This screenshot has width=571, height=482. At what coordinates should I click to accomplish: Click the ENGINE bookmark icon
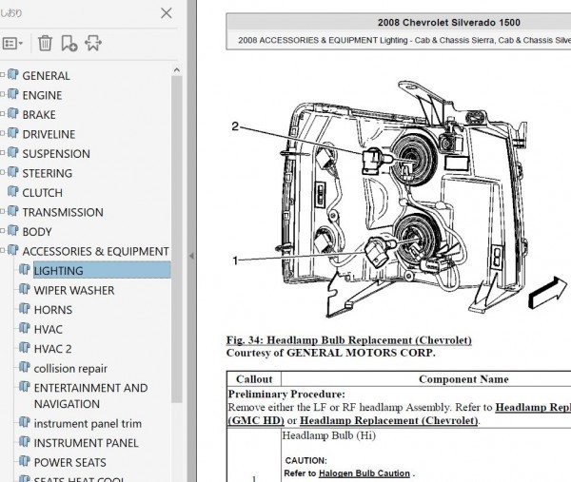point(12,94)
